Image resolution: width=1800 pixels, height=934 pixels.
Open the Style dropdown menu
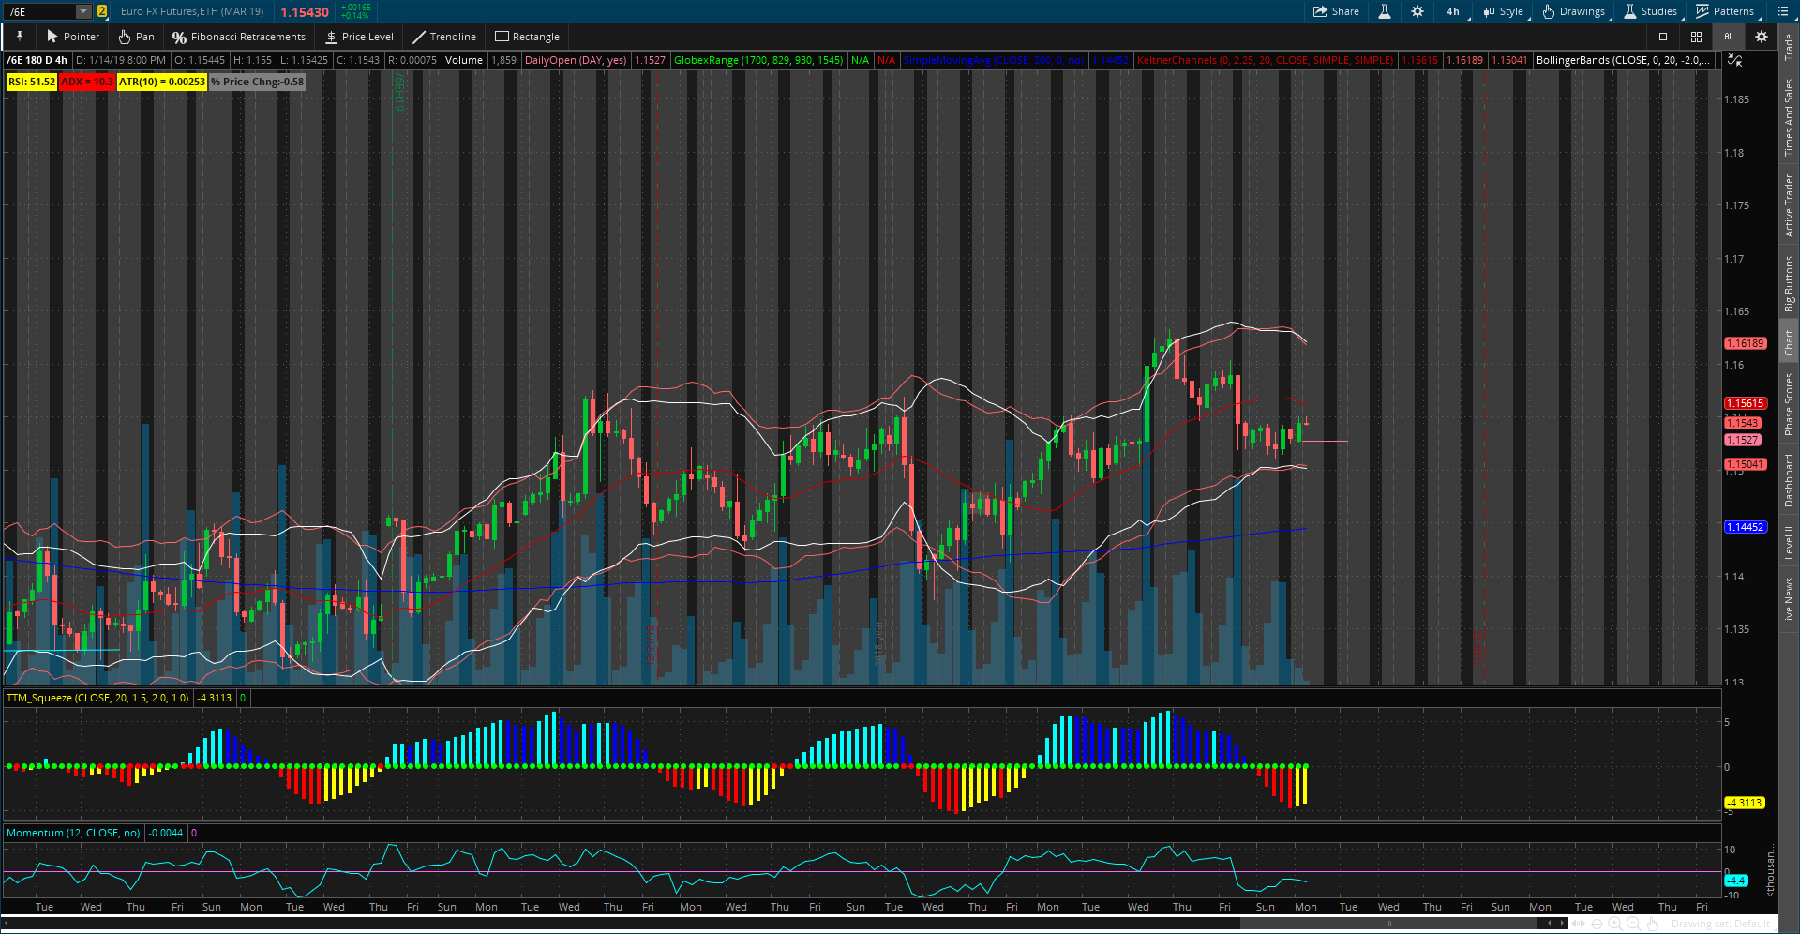point(1505,11)
